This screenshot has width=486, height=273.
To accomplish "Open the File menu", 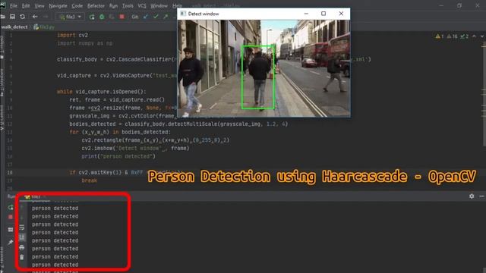I will pyautogui.click(x=14, y=6).
